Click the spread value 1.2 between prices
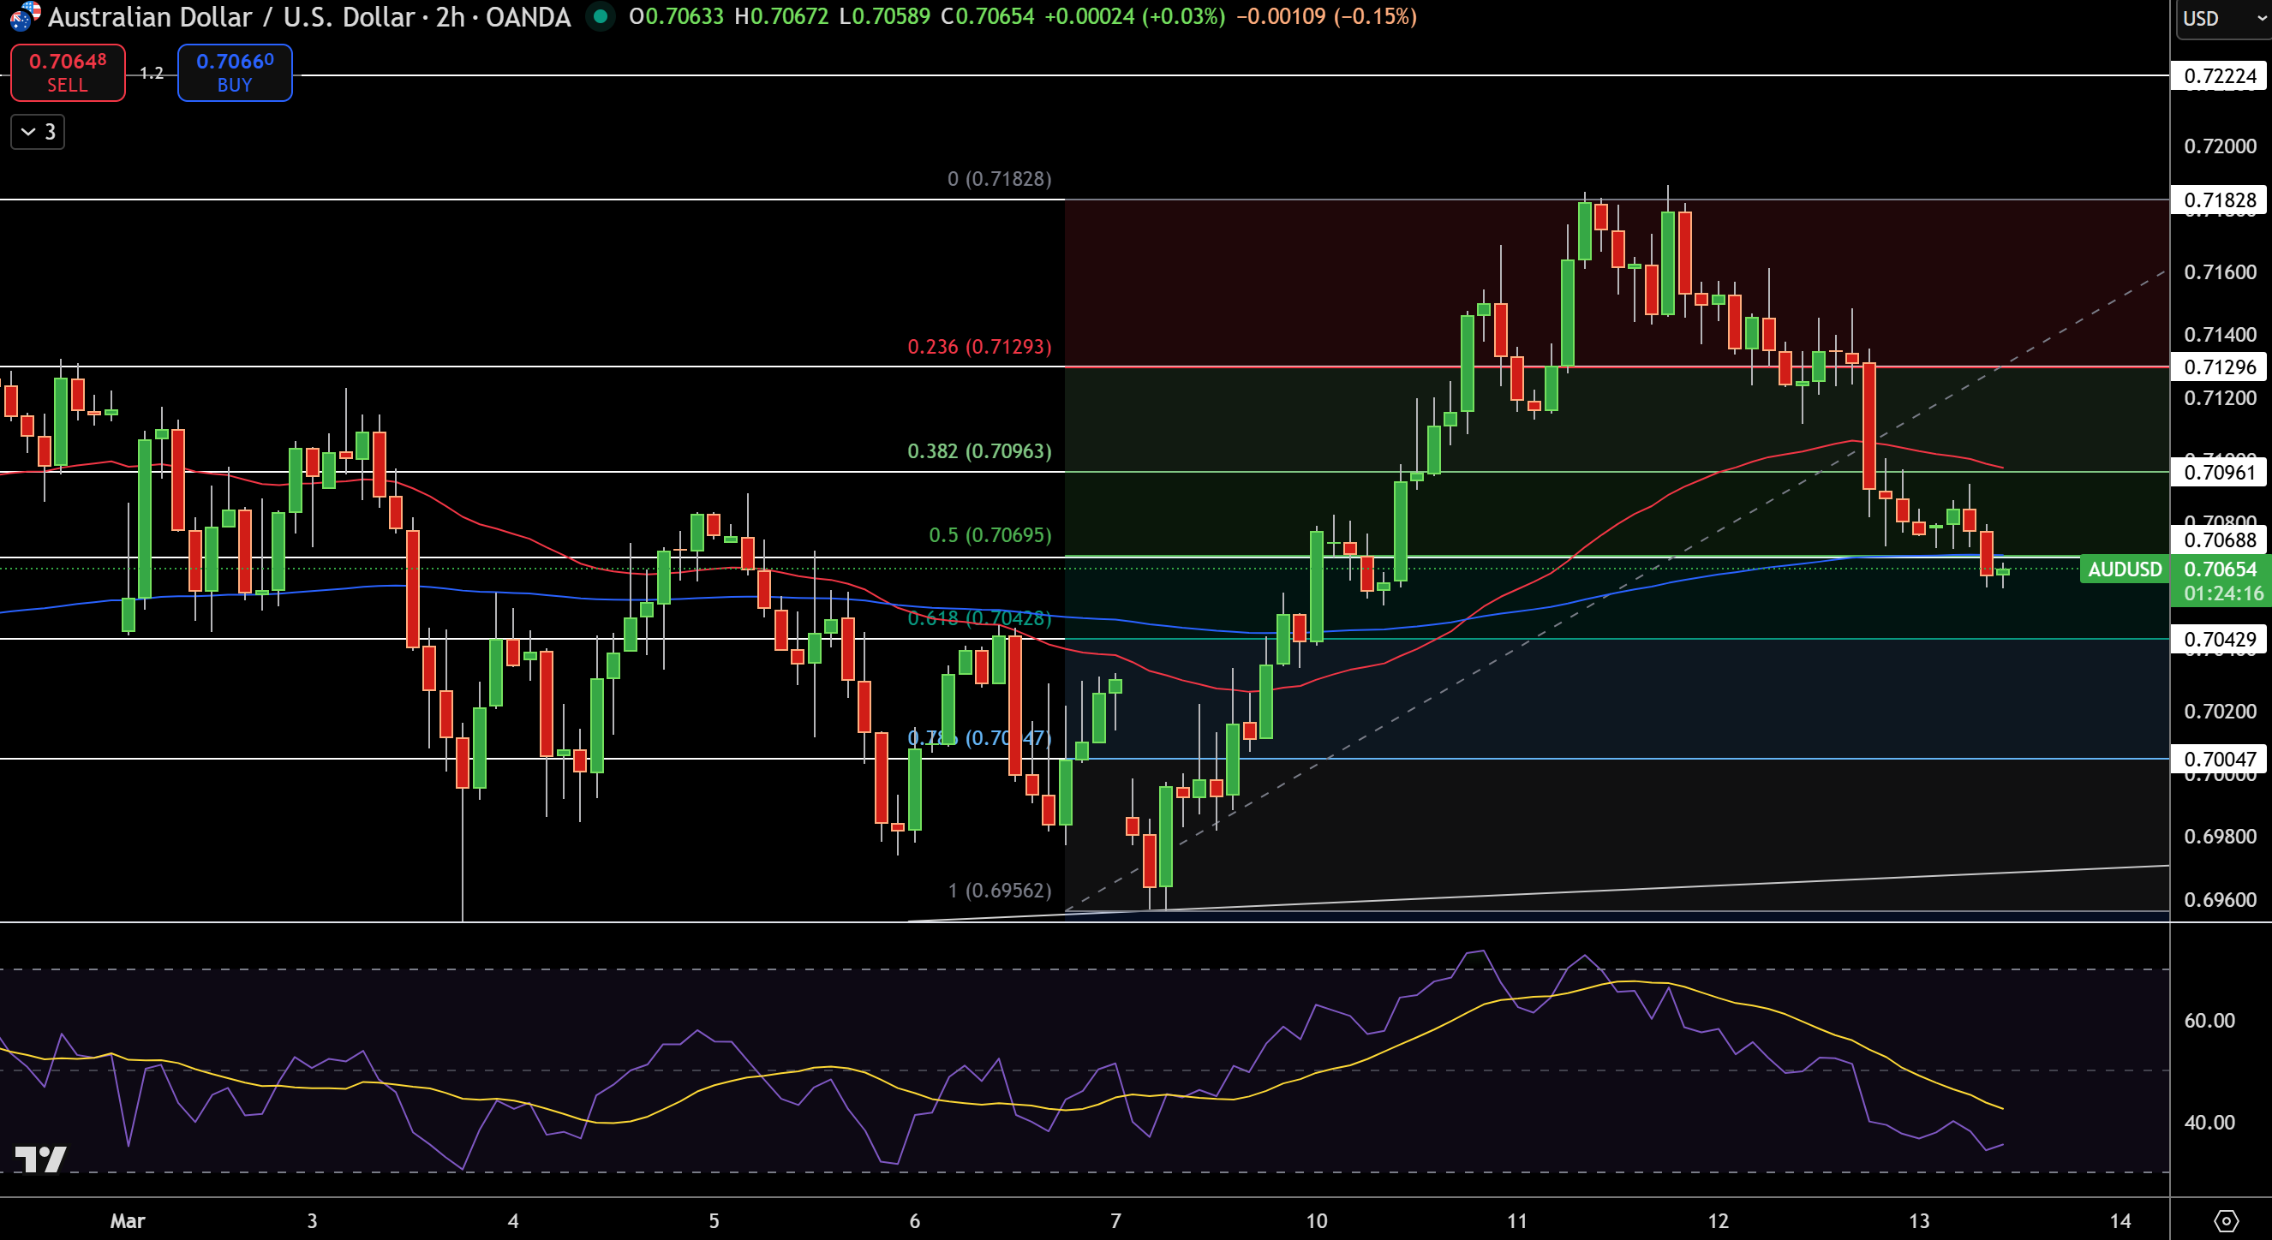The height and width of the screenshot is (1240, 2272). pyautogui.click(x=152, y=73)
